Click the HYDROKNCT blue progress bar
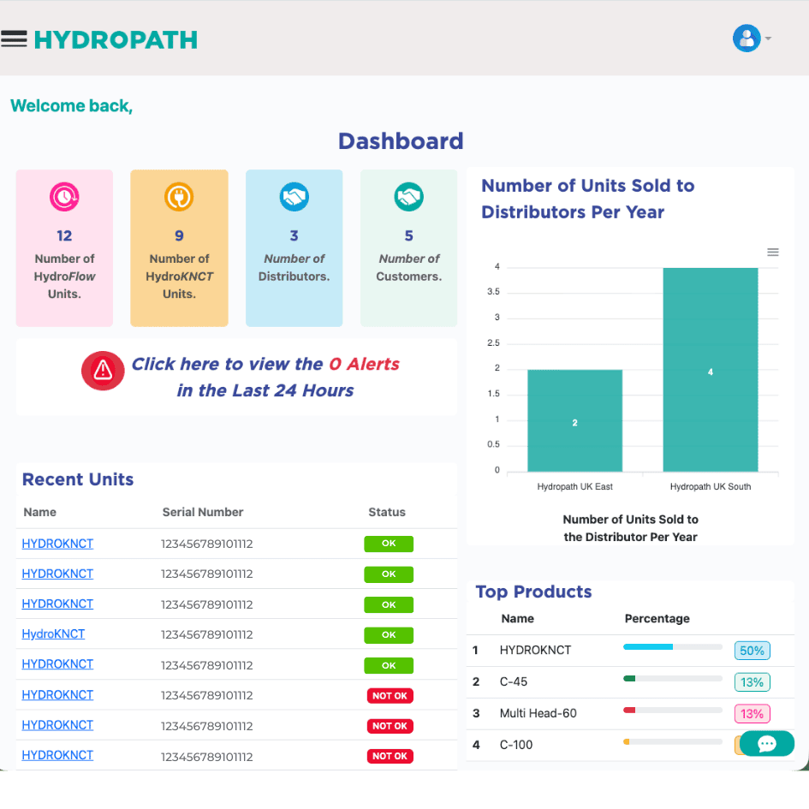This screenshot has width=809, height=809. pyautogui.click(x=672, y=647)
